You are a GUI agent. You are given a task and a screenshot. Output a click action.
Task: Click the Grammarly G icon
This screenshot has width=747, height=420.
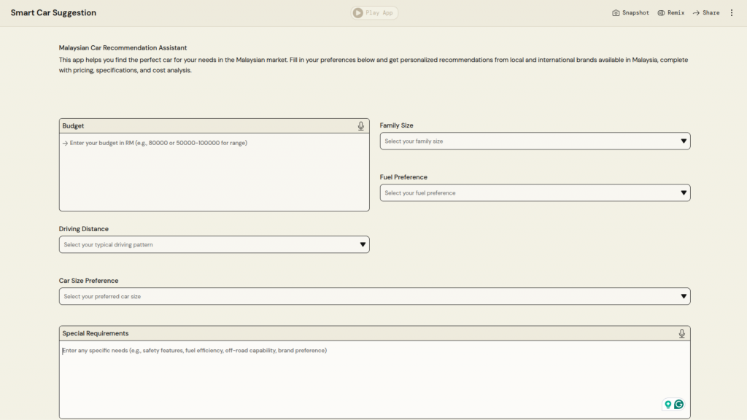point(679,404)
